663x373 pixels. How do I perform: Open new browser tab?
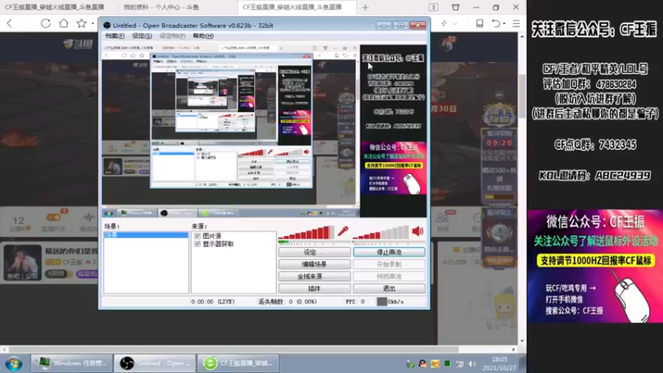[365, 7]
